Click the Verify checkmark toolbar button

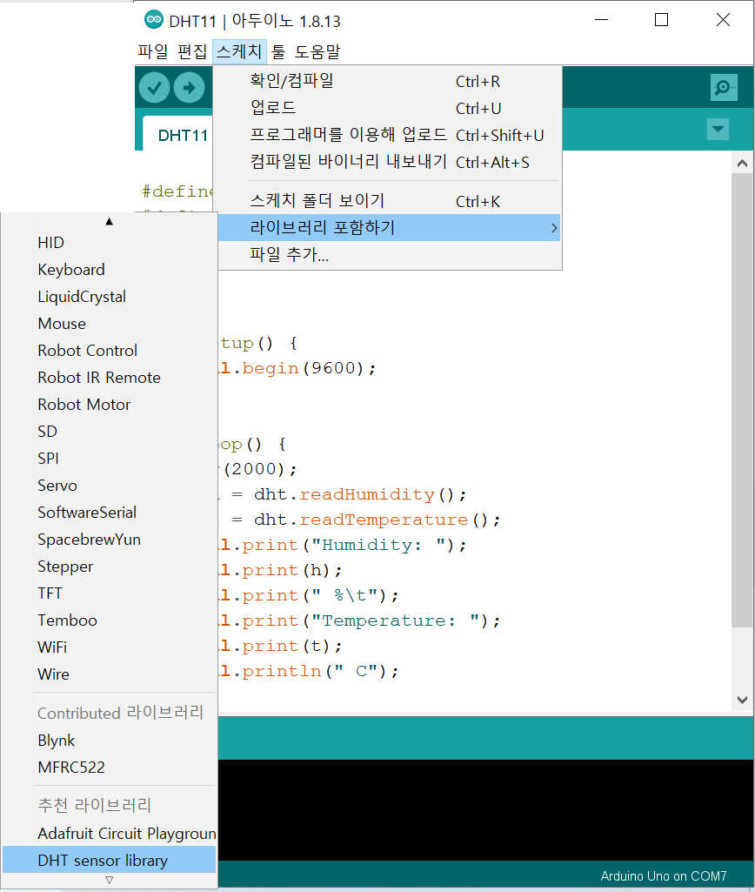coord(154,88)
